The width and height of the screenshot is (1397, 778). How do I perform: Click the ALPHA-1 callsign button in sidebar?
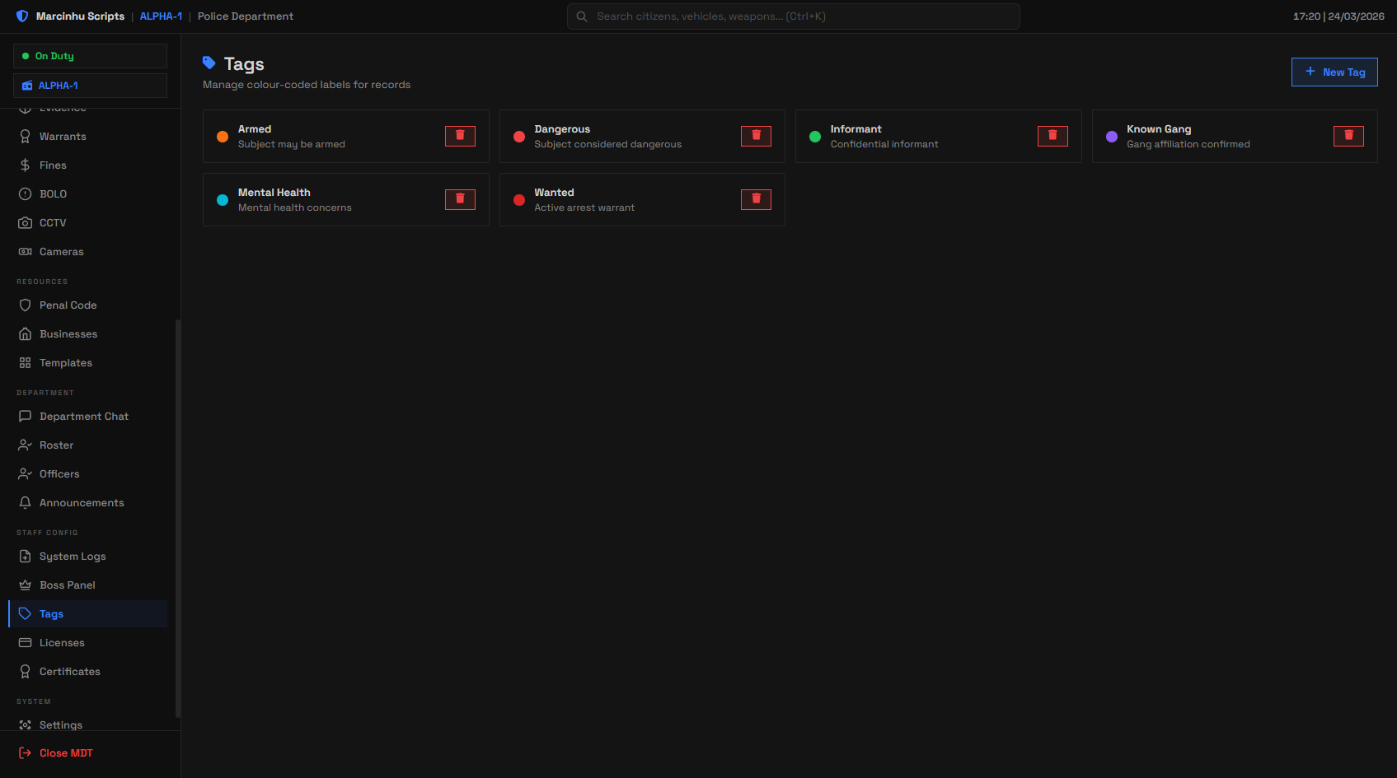point(90,86)
